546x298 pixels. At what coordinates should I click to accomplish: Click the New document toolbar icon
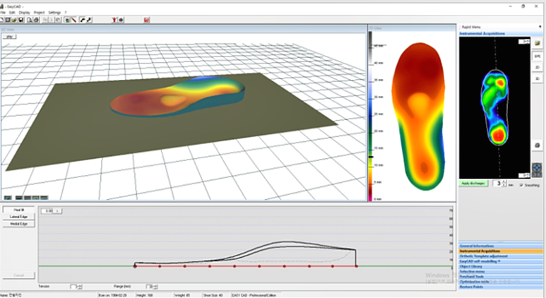coord(1,20)
